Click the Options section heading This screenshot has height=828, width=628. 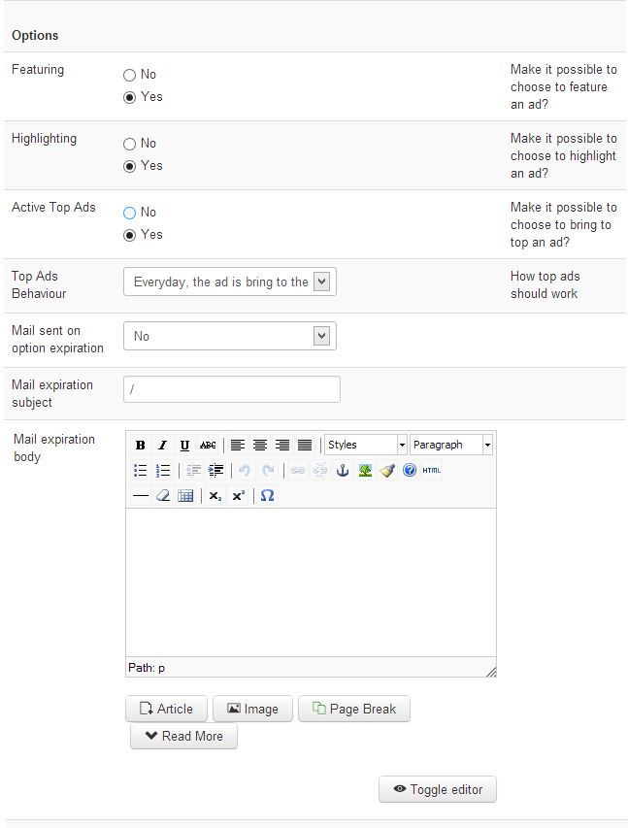tap(35, 35)
